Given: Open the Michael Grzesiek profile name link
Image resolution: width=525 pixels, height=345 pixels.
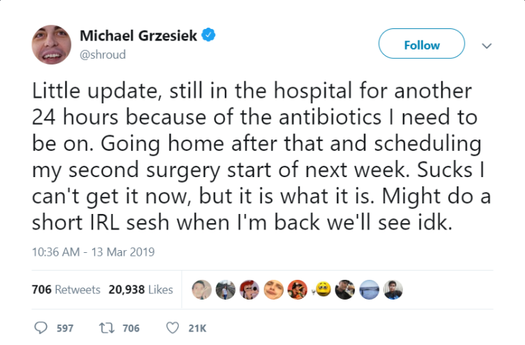Looking at the screenshot, I should pos(139,35).
